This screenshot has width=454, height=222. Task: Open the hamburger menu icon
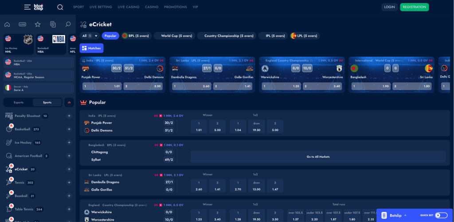coord(27,7)
